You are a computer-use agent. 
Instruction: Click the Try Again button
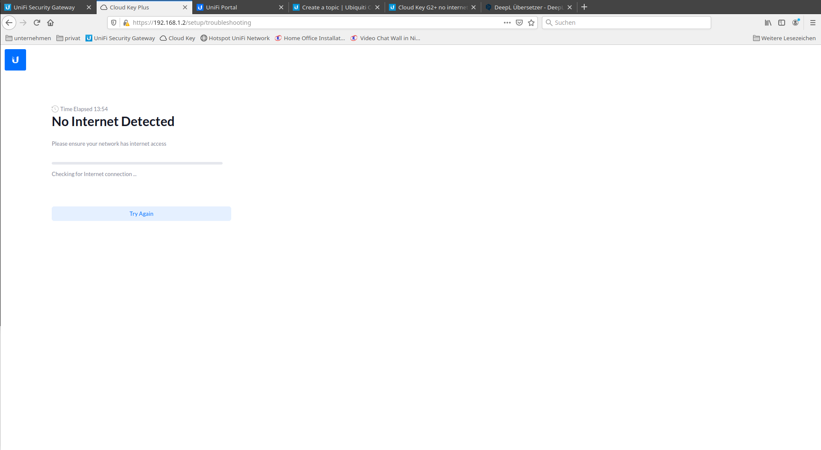point(141,214)
